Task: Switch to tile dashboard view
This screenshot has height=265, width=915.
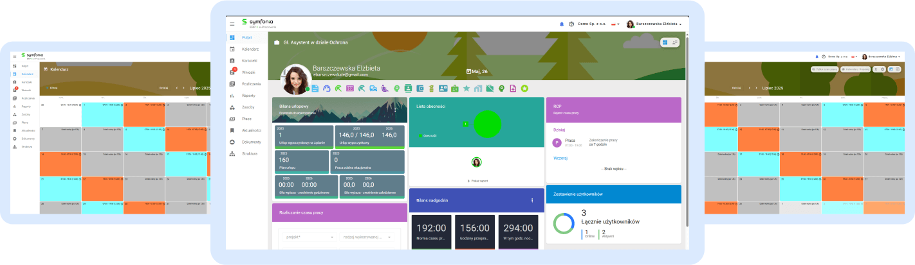Action: pos(665,42)
